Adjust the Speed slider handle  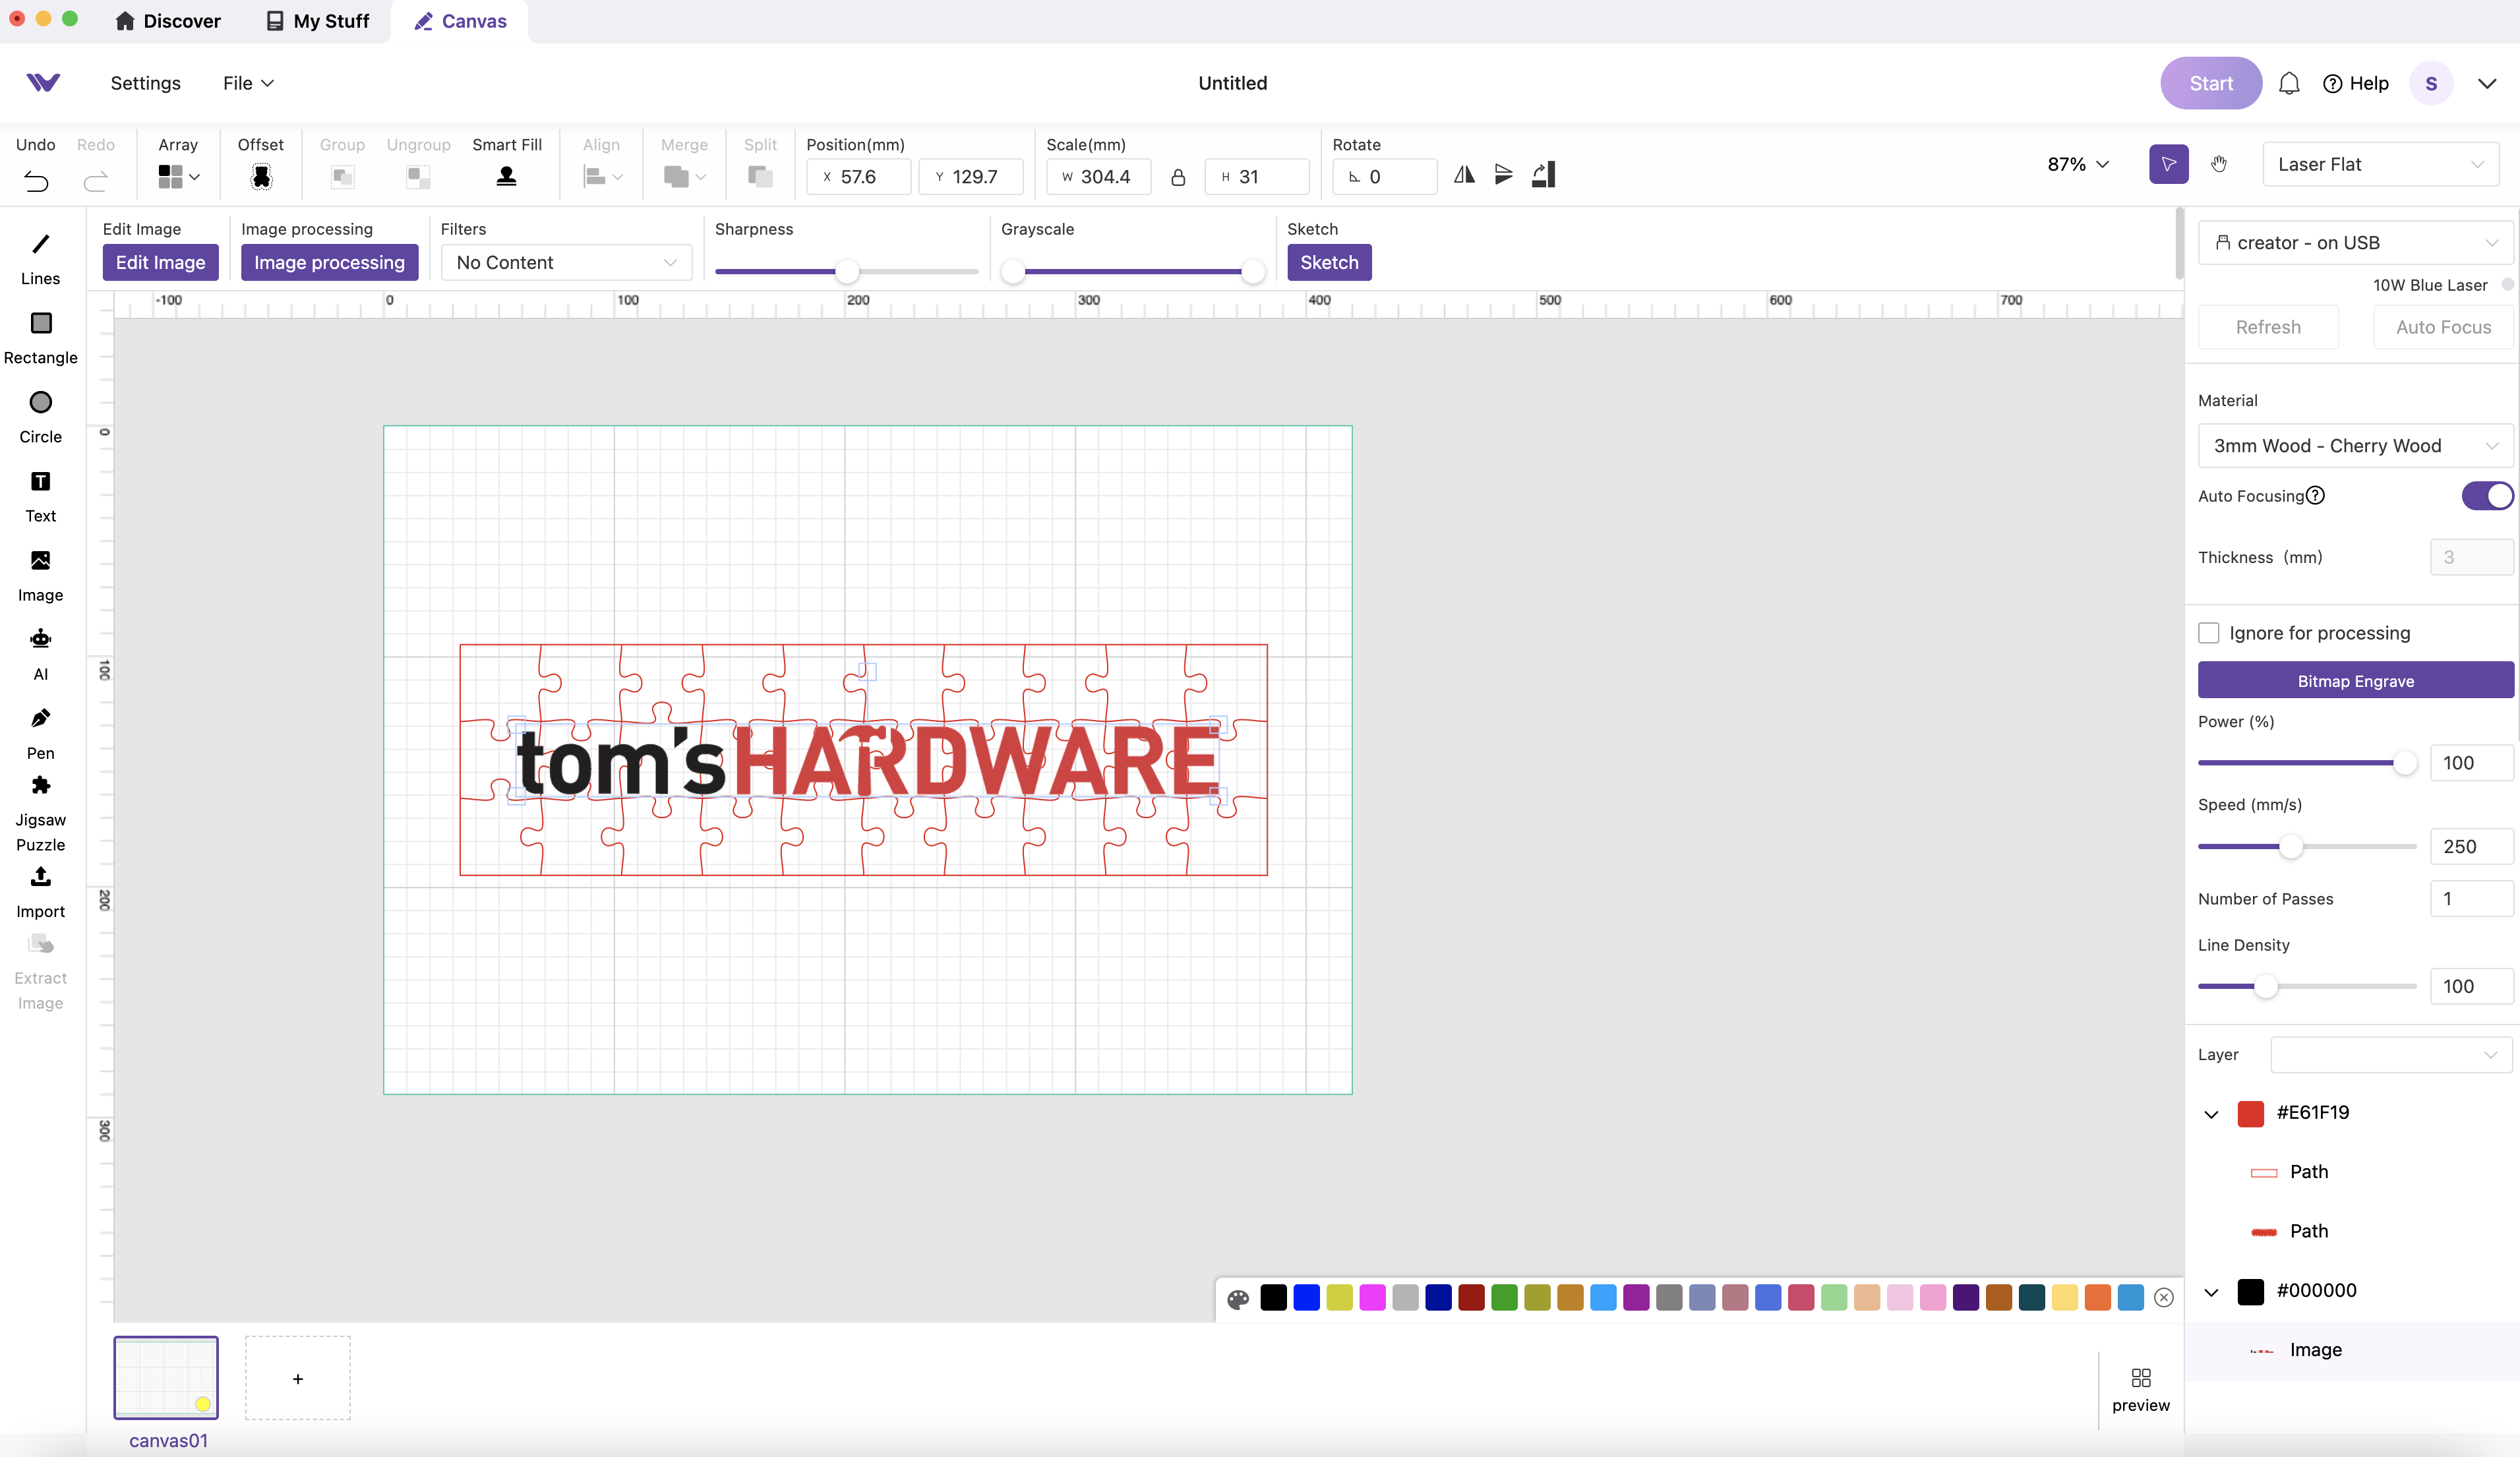click(2291, 847)
